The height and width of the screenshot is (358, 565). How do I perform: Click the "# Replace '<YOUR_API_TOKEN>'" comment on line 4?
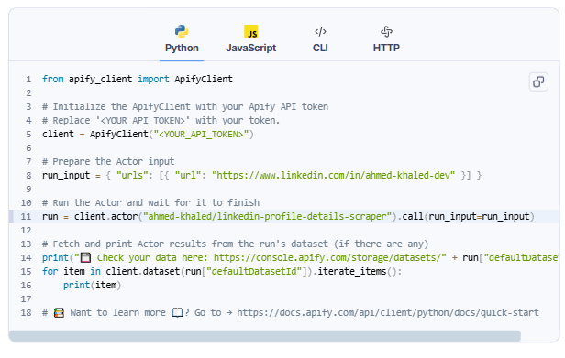[x=161, y=121]
